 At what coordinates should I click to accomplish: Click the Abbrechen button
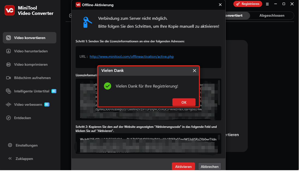tap(210, 166)
